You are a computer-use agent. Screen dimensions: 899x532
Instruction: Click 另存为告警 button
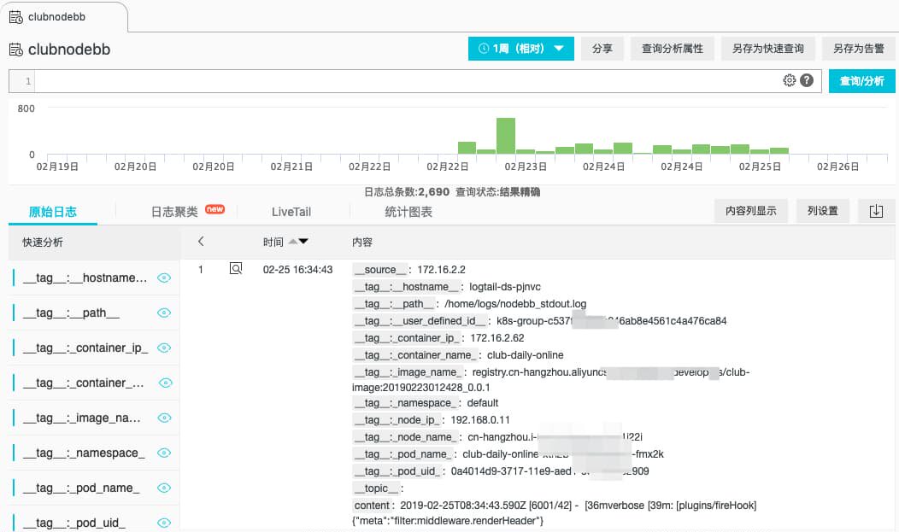coord(859,49)
